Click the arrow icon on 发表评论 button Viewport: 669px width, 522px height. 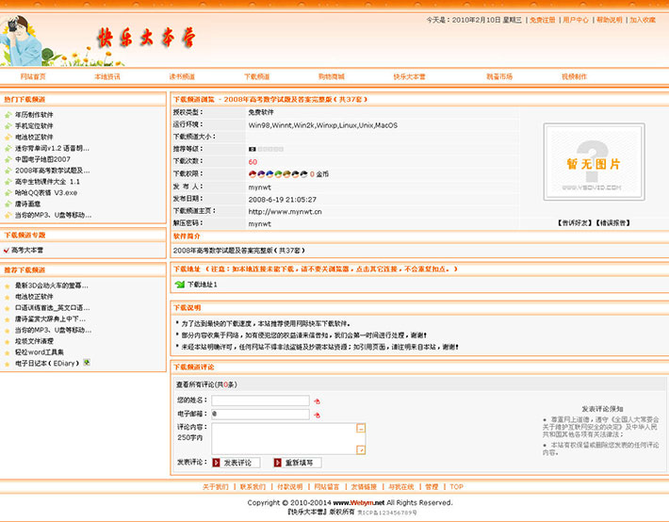(218, 463)
